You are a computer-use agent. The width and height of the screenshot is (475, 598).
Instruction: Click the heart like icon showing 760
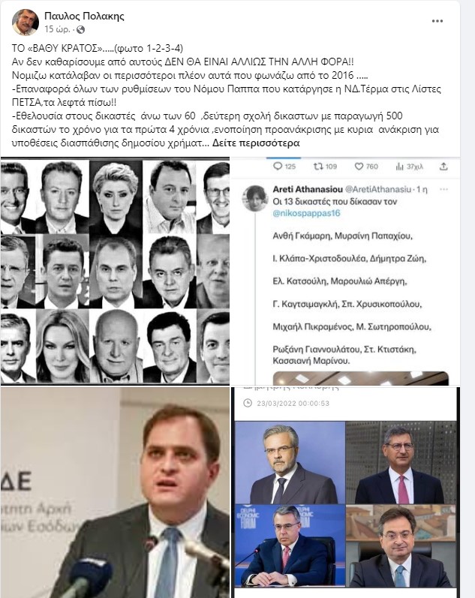pos(359,167)
